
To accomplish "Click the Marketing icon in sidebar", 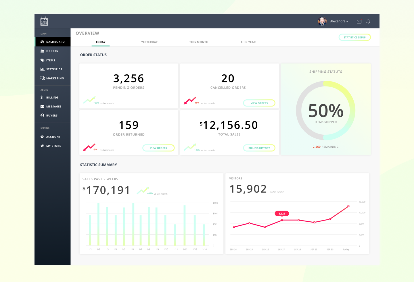I will point(43,78).
